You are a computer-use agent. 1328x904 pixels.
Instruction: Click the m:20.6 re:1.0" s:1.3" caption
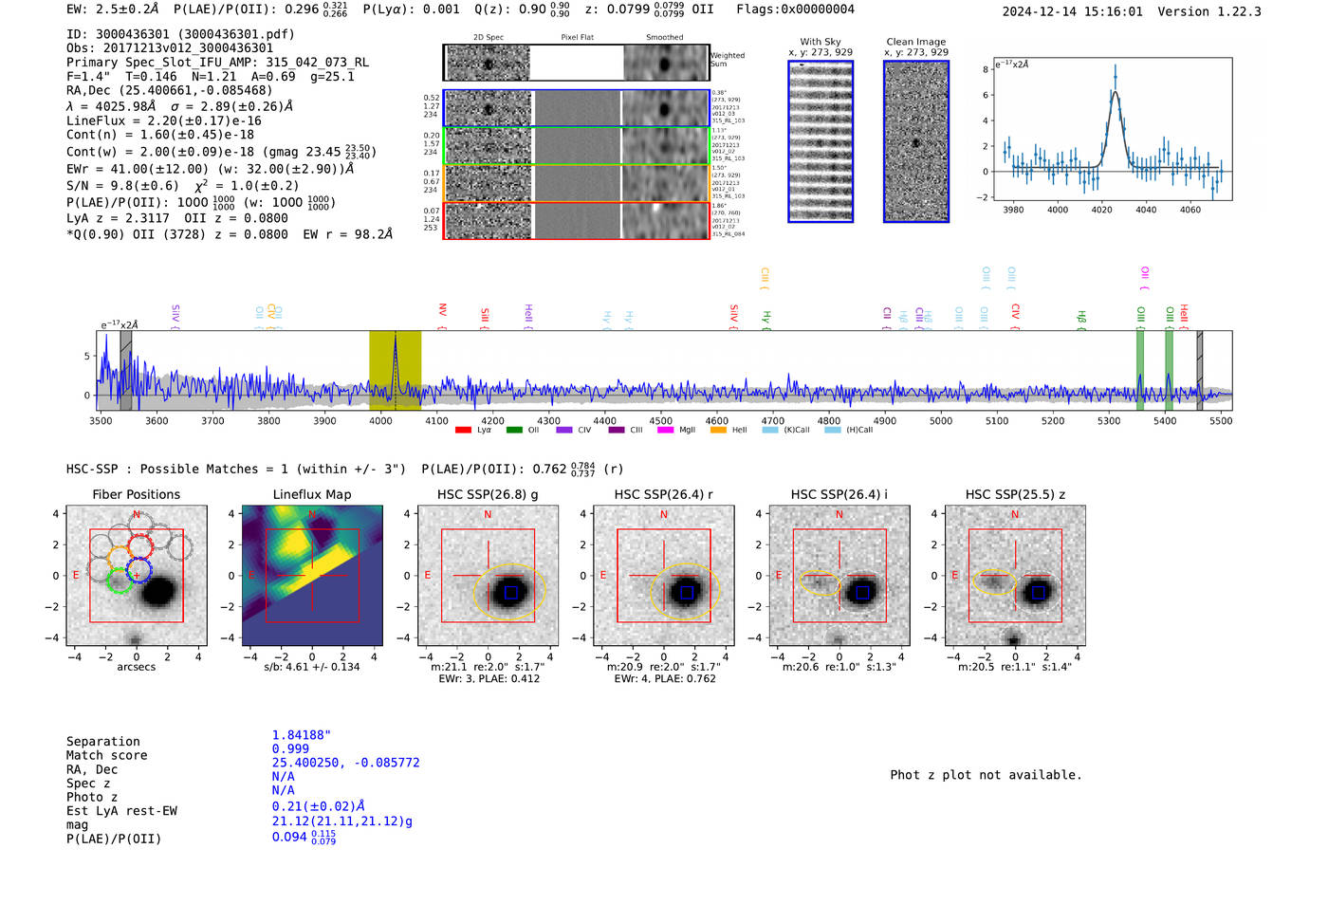[839, 667]
